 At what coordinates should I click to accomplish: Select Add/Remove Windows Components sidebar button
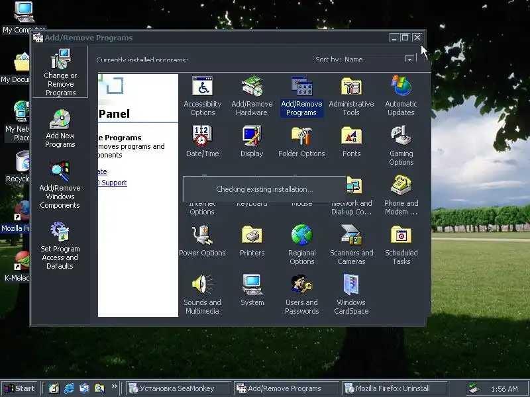point(60,185)
